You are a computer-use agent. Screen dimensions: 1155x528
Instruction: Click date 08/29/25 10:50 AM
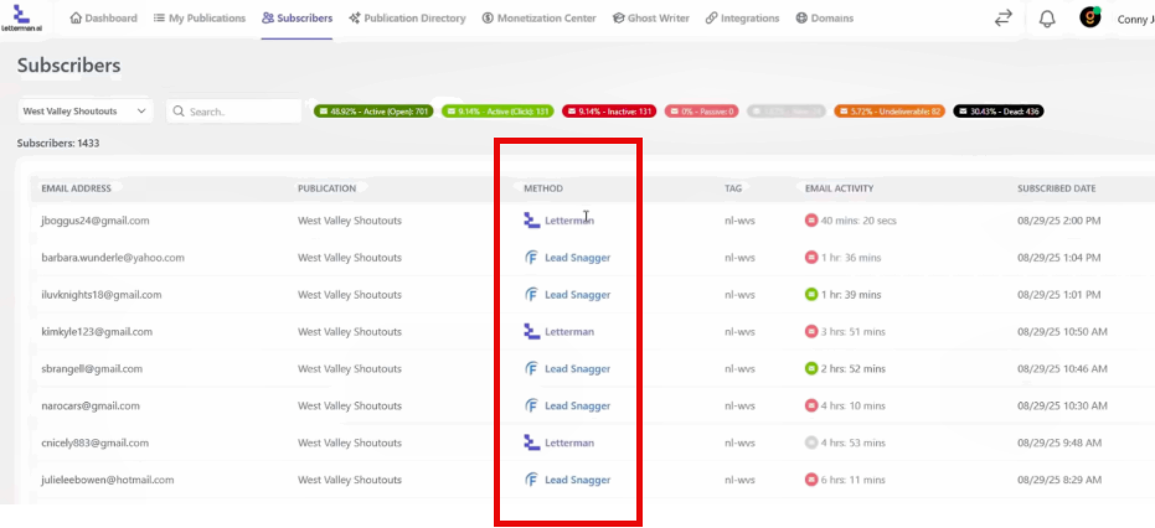point(1062,332)
